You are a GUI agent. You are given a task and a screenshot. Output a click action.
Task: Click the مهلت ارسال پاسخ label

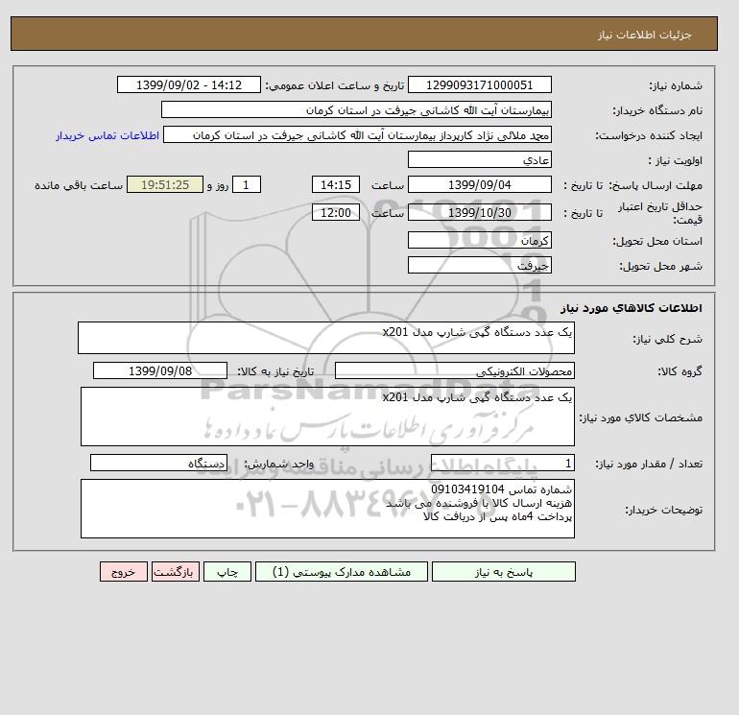pos(656,185)
